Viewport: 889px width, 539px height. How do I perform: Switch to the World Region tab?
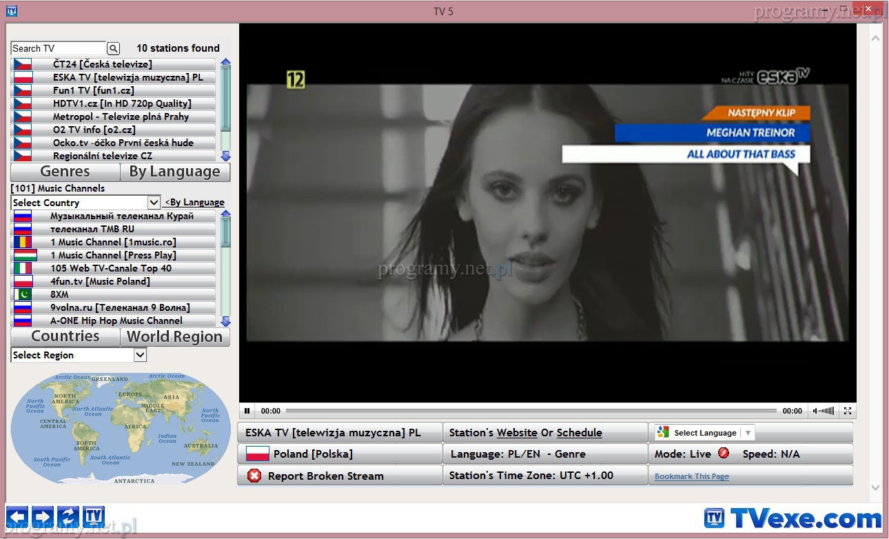click(174, 337)
